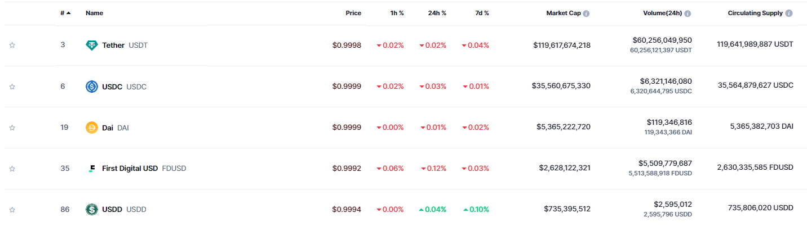Open Circulating Supply info tooltip icon

(x=789, y=13)
